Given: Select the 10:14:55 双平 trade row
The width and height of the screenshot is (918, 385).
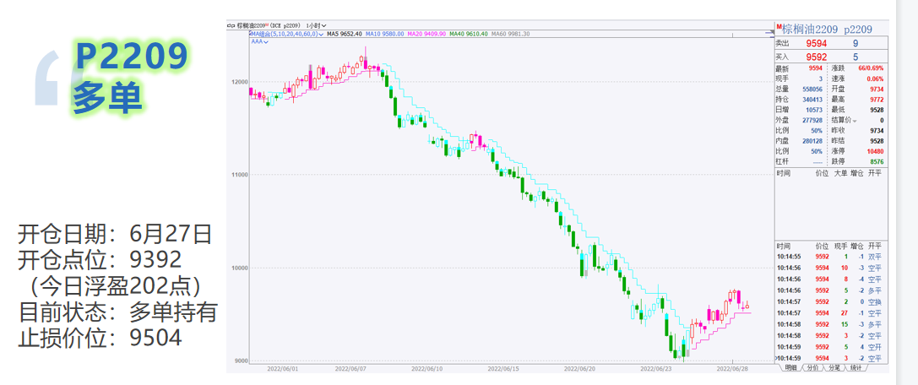Looking at the screenshot, I should point(831,257).
